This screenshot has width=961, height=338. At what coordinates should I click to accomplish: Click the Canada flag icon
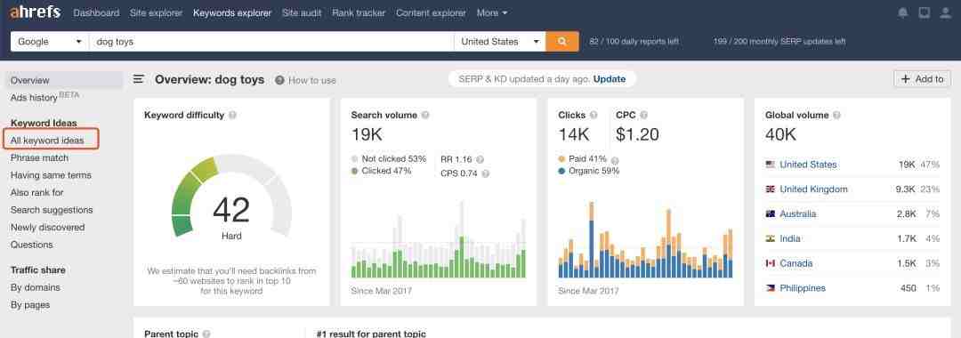point(771,263)
